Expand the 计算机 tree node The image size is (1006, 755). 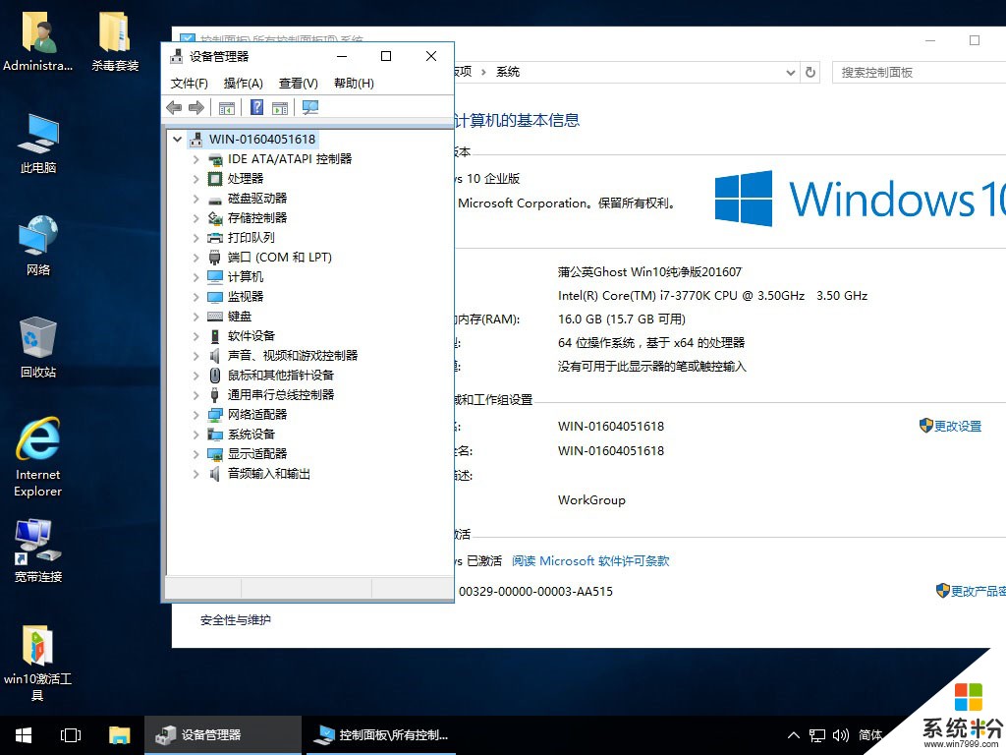[x=196, y=277]
